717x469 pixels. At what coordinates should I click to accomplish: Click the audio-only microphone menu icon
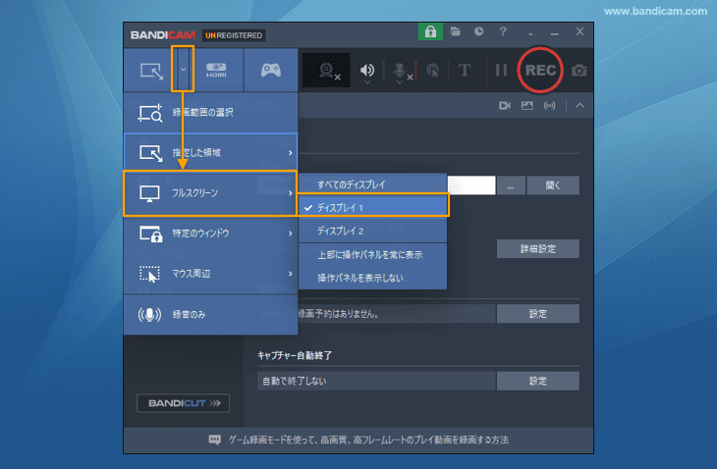pos(149,315)
